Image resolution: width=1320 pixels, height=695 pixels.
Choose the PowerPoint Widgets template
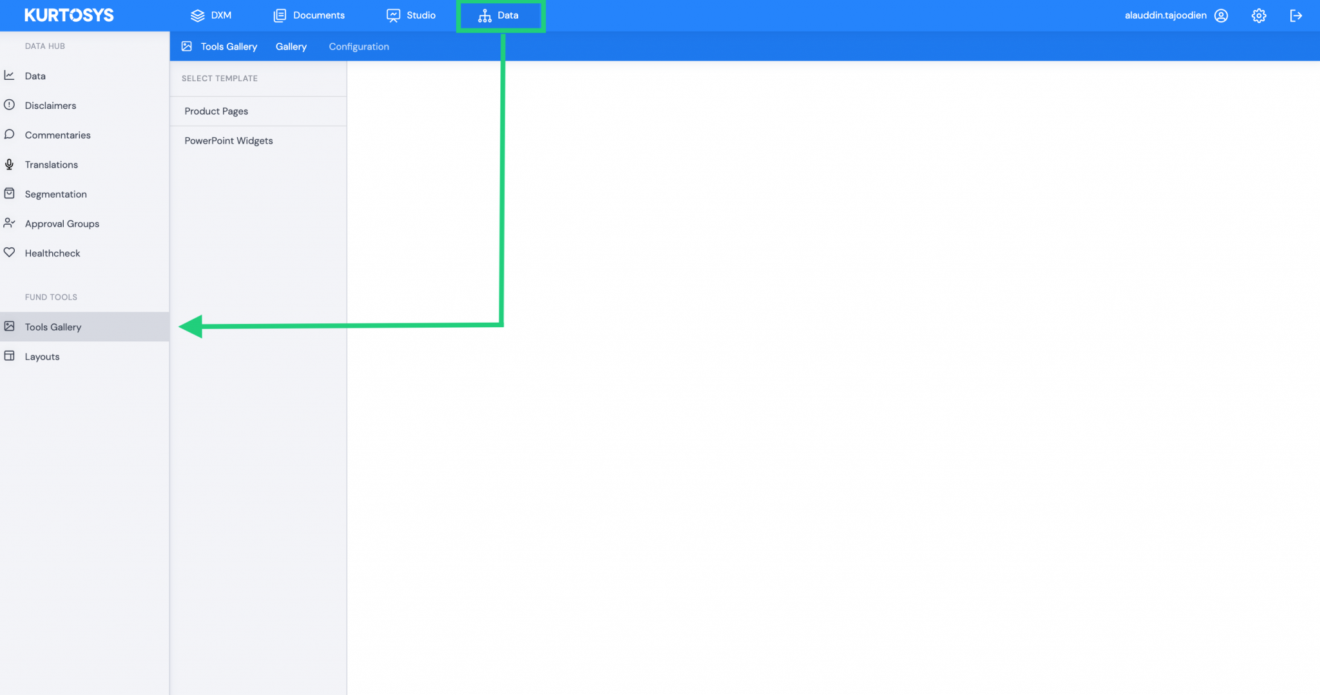[x=228, y=140]
